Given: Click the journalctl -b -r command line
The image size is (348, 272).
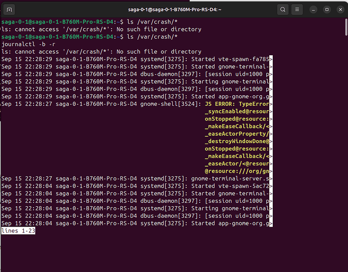Looking at the screenshot, I should pos(29,44).
